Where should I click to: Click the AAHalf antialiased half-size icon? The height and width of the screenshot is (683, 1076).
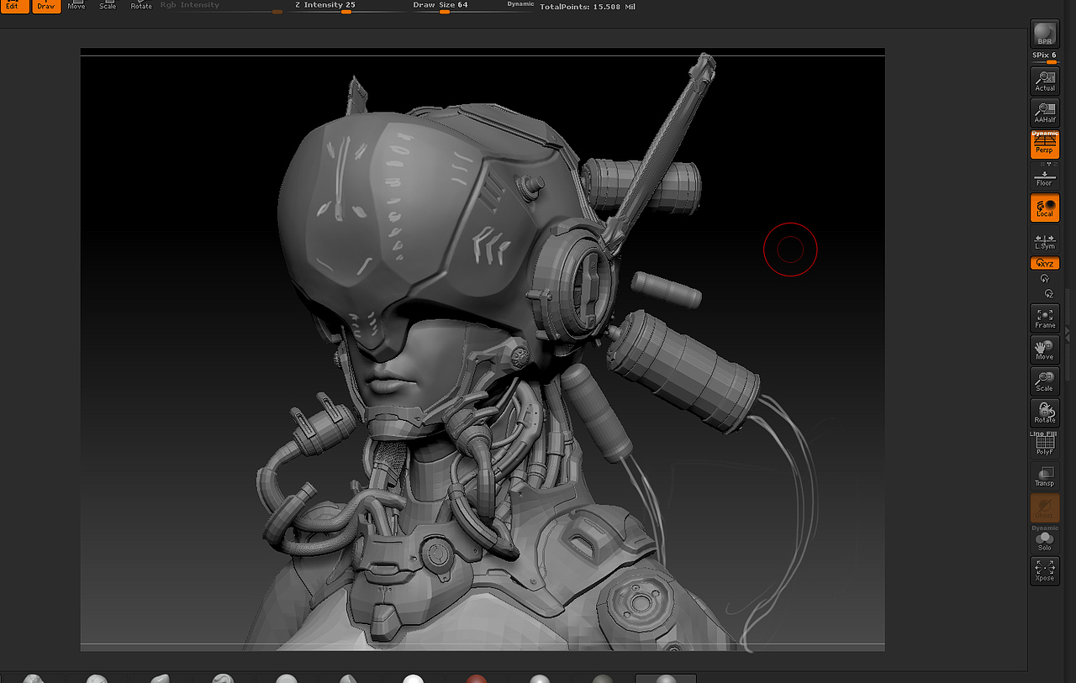(1045, 113)
